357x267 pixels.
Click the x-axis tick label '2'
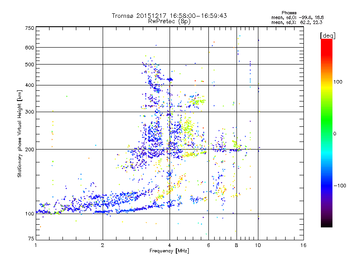click(103, 245)
